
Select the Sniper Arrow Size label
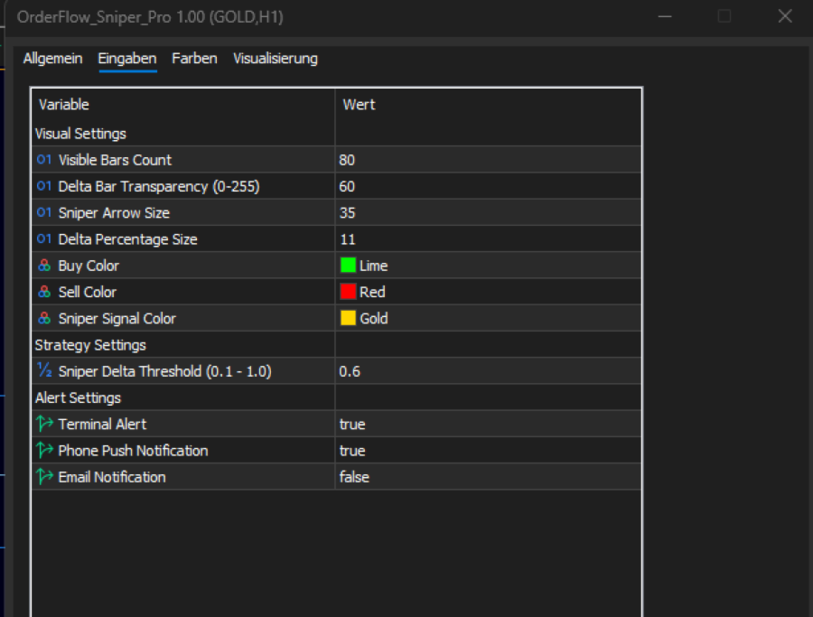(x=114, y=212)
